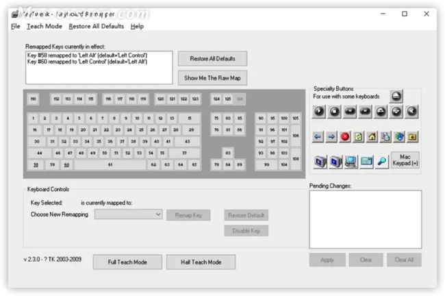This screenshot has width=445, height=296.
Task: Click the red browser Stop button
Action: pos(345,137)
